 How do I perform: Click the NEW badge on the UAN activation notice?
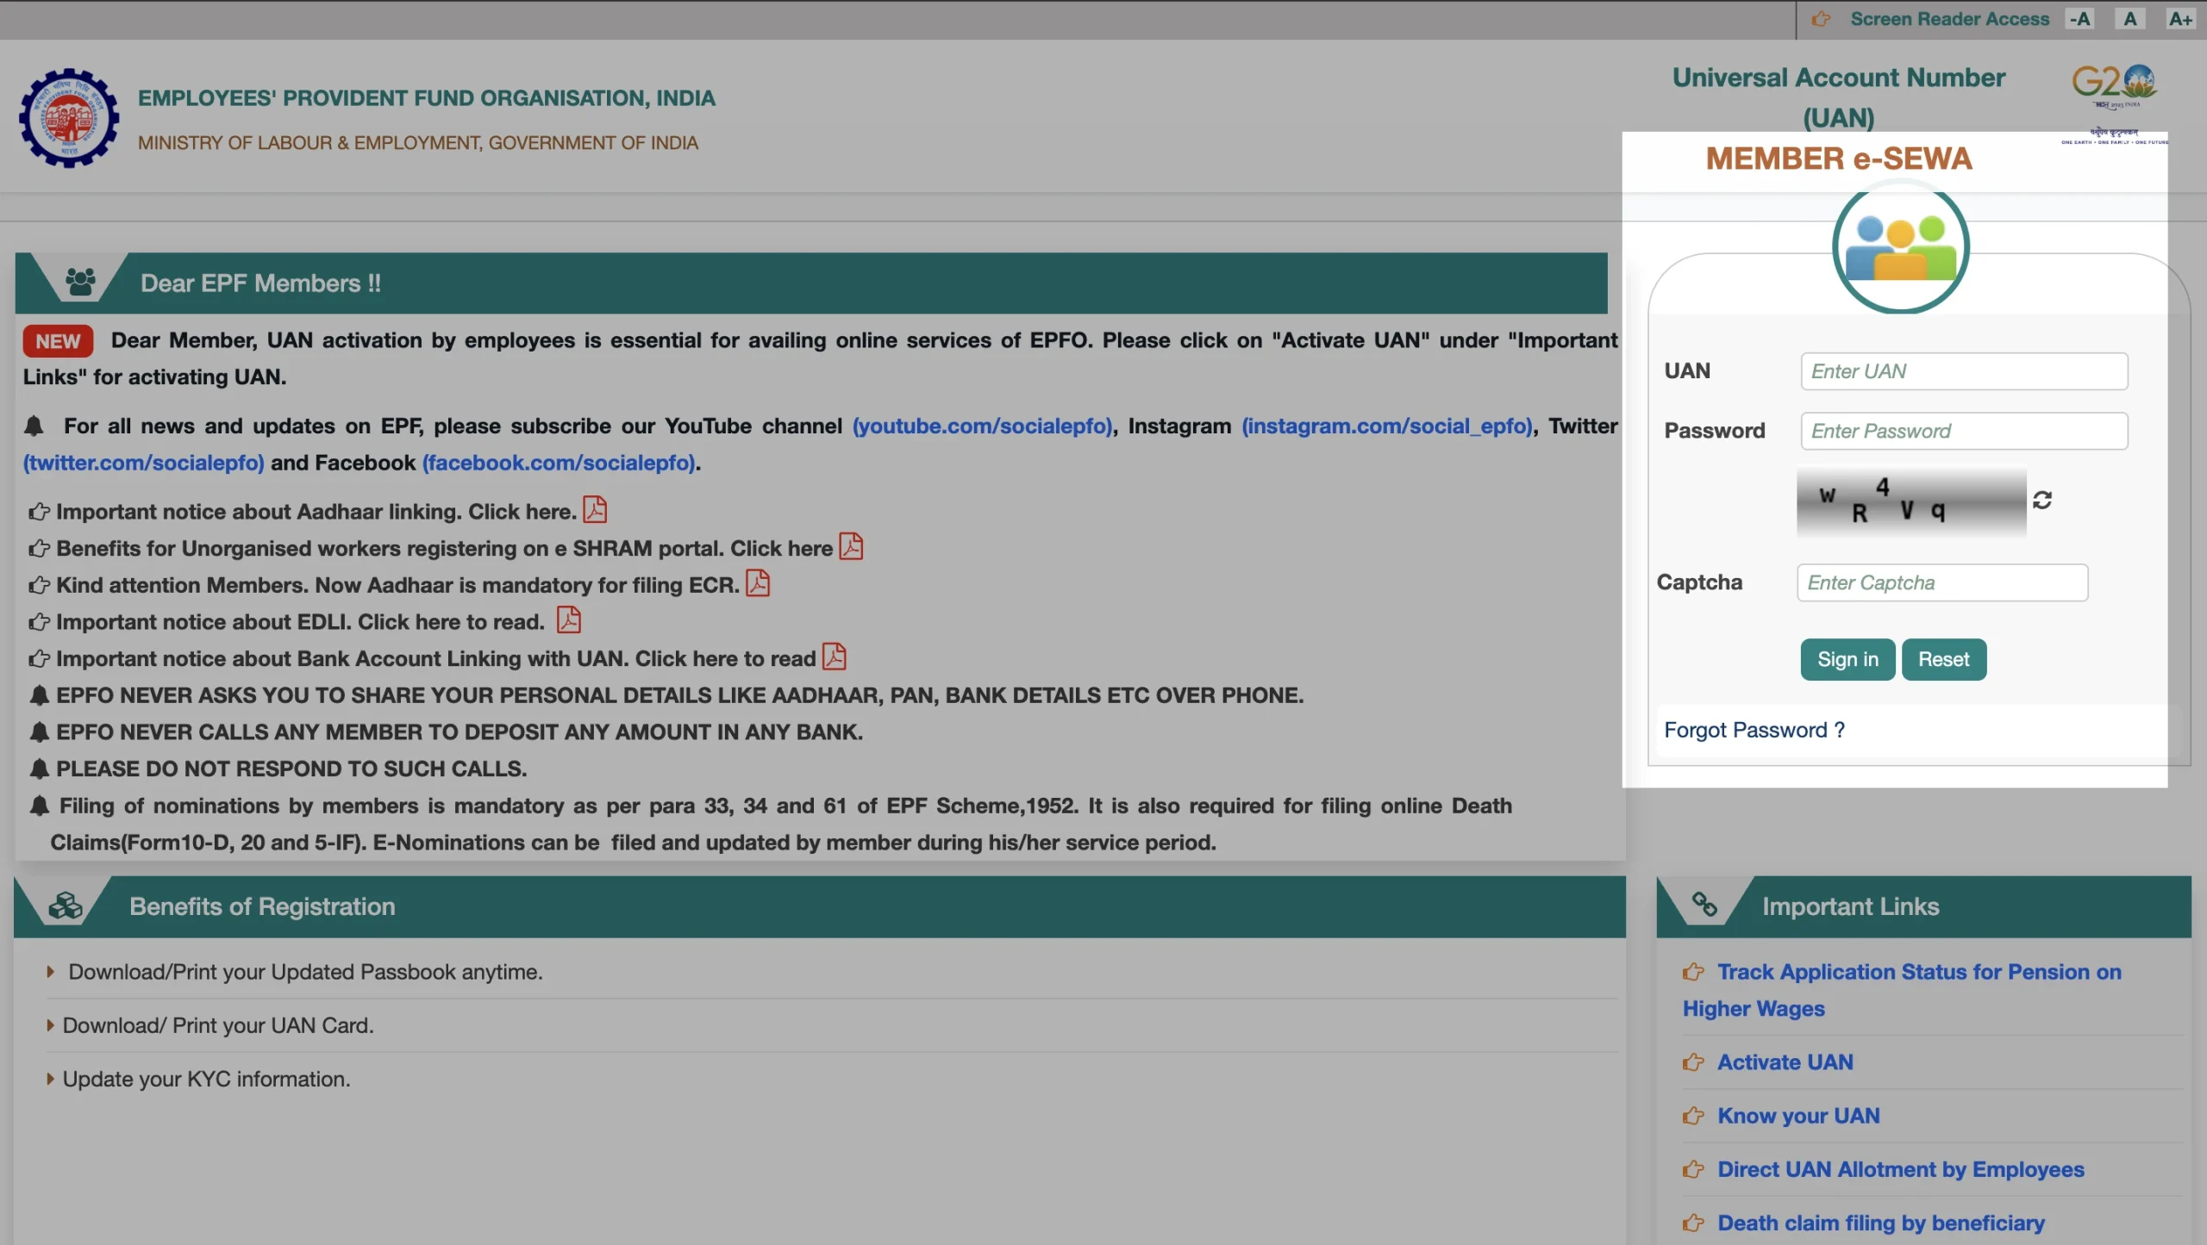pos(58,341)
